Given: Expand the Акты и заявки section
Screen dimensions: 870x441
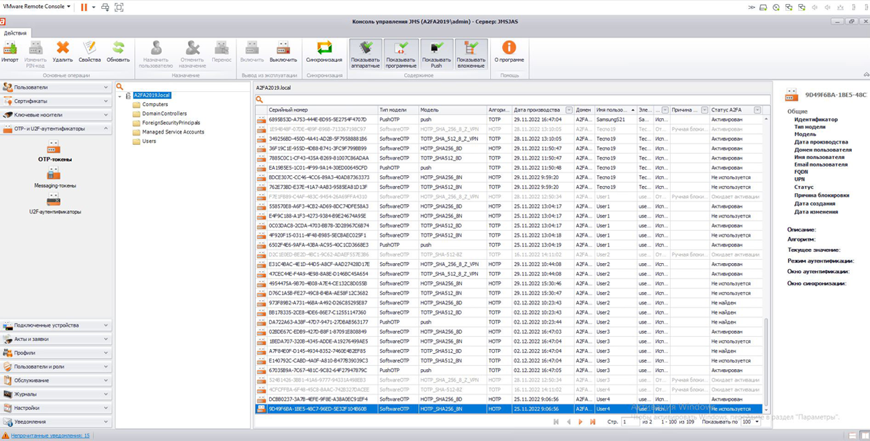Looking at the screenshot, I should point(56,339).
